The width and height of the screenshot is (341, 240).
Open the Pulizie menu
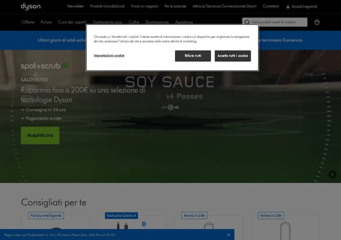click(46, 22)
